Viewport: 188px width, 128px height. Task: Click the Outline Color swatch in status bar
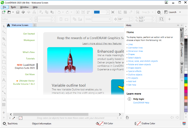[x=139, y=123]
